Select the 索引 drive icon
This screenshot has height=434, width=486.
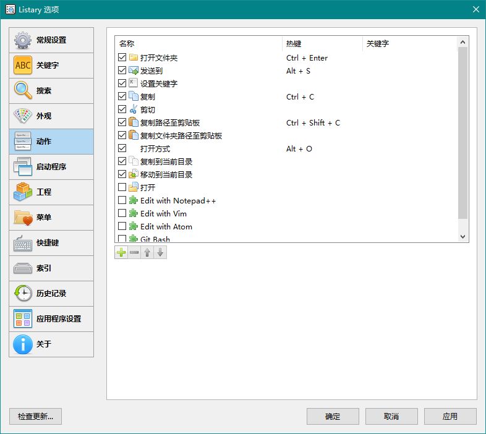(23, 268)
